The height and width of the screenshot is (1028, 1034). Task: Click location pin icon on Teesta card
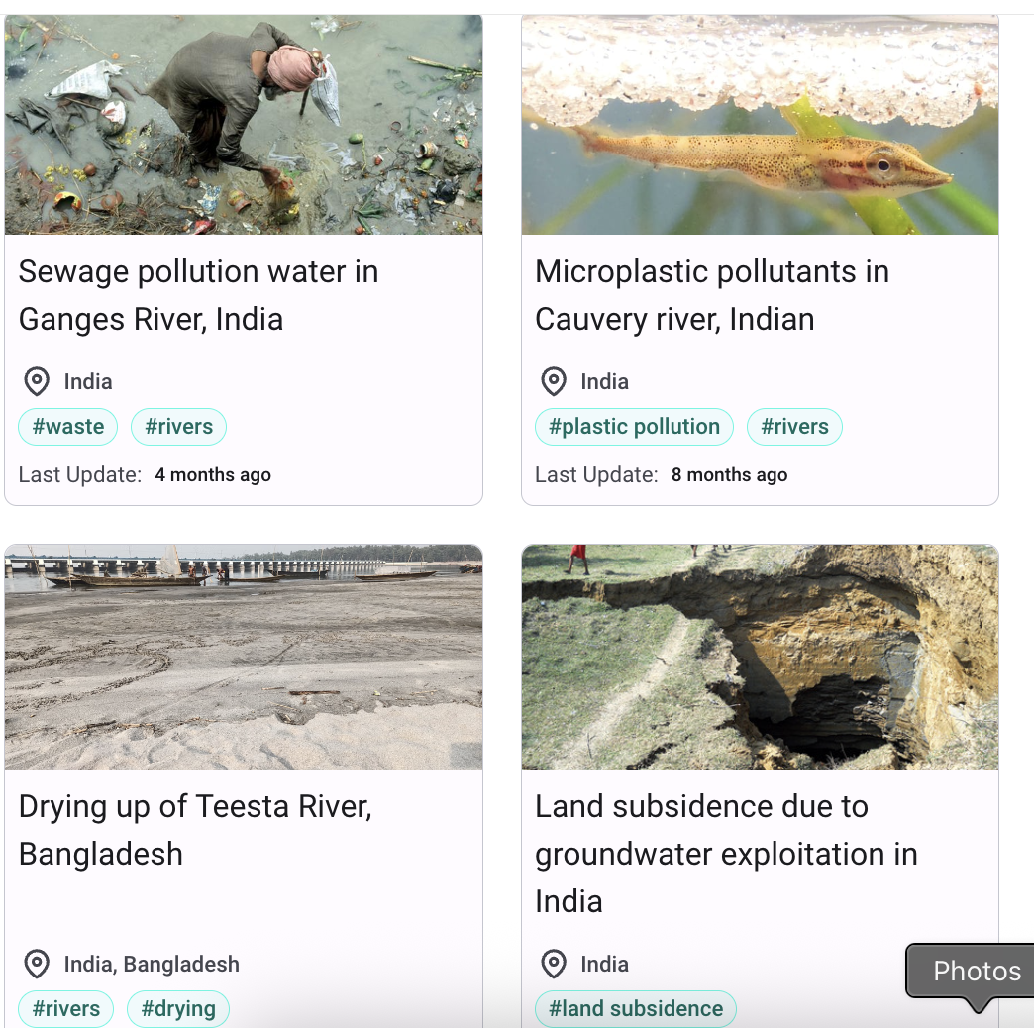(37, 964)
